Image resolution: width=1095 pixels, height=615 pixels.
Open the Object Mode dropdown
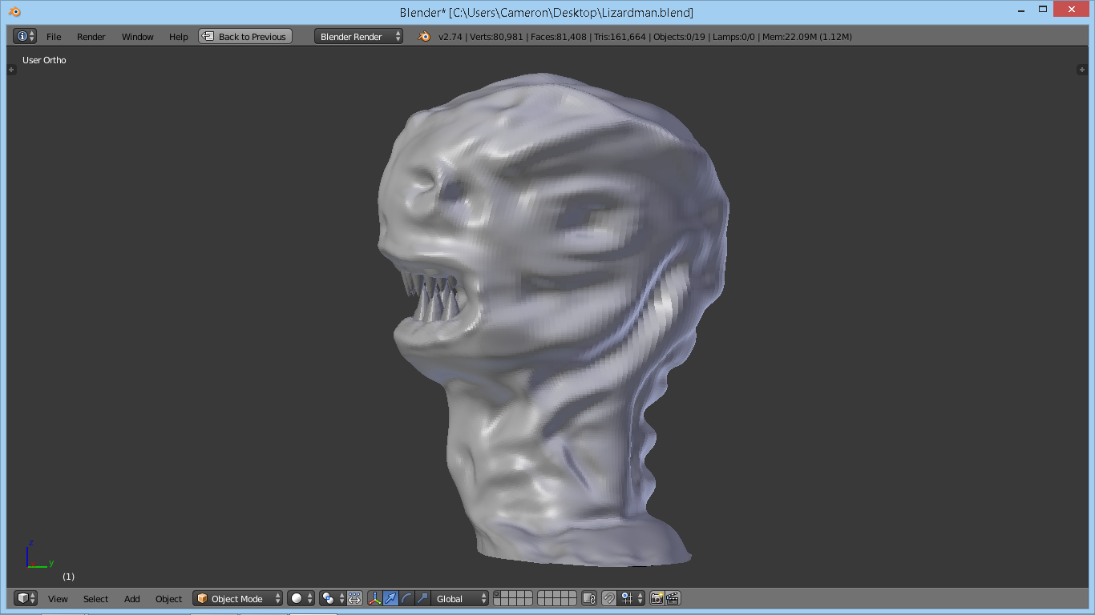(x=238, y=598)
